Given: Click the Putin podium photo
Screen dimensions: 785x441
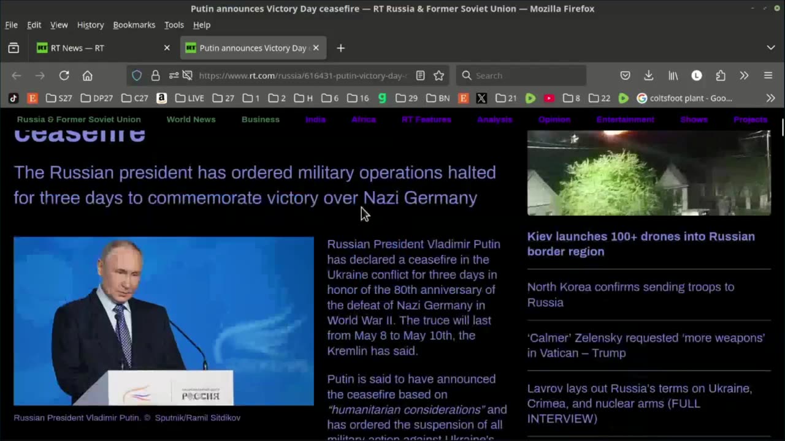Looking at the screenshot, I should click(x=164, y=321).
